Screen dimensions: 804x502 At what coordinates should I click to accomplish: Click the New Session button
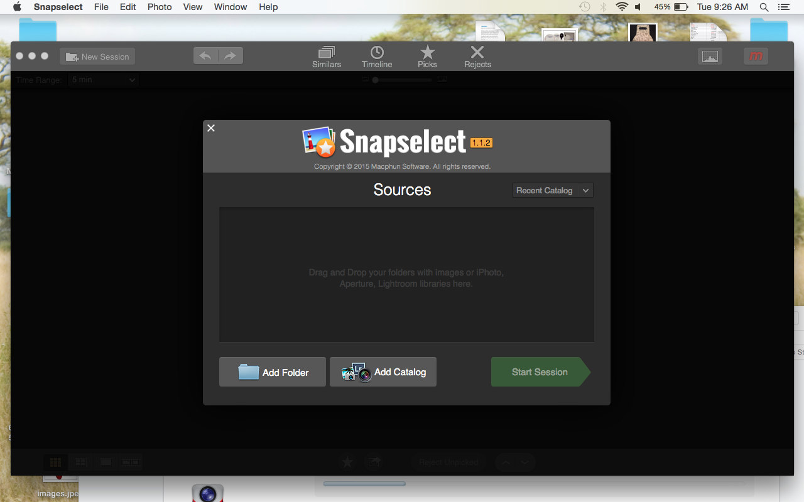(x=97, y=56)
